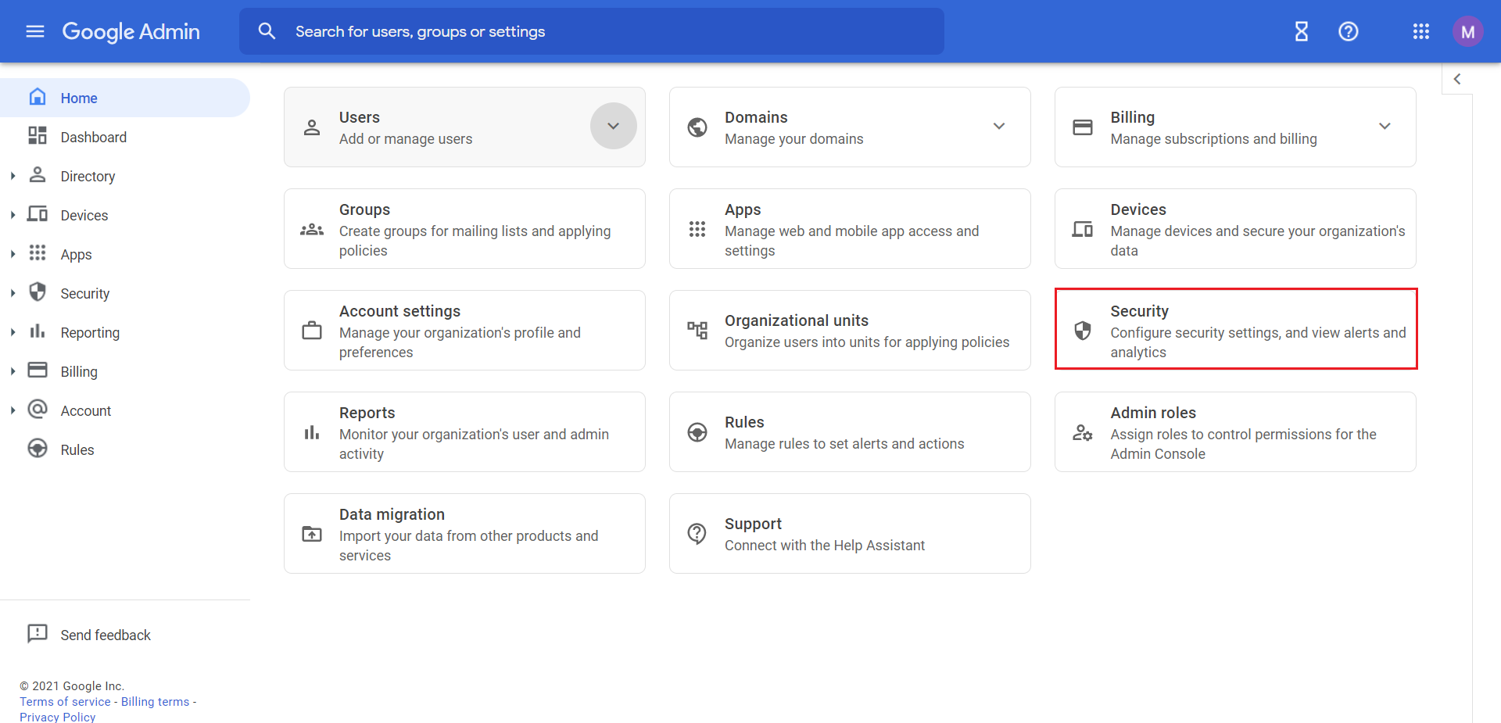This screenshot has height=723, width=1501.
Task: Click the Admin roles card icon
Action: pyautogui.click(x=1083, y=432)
